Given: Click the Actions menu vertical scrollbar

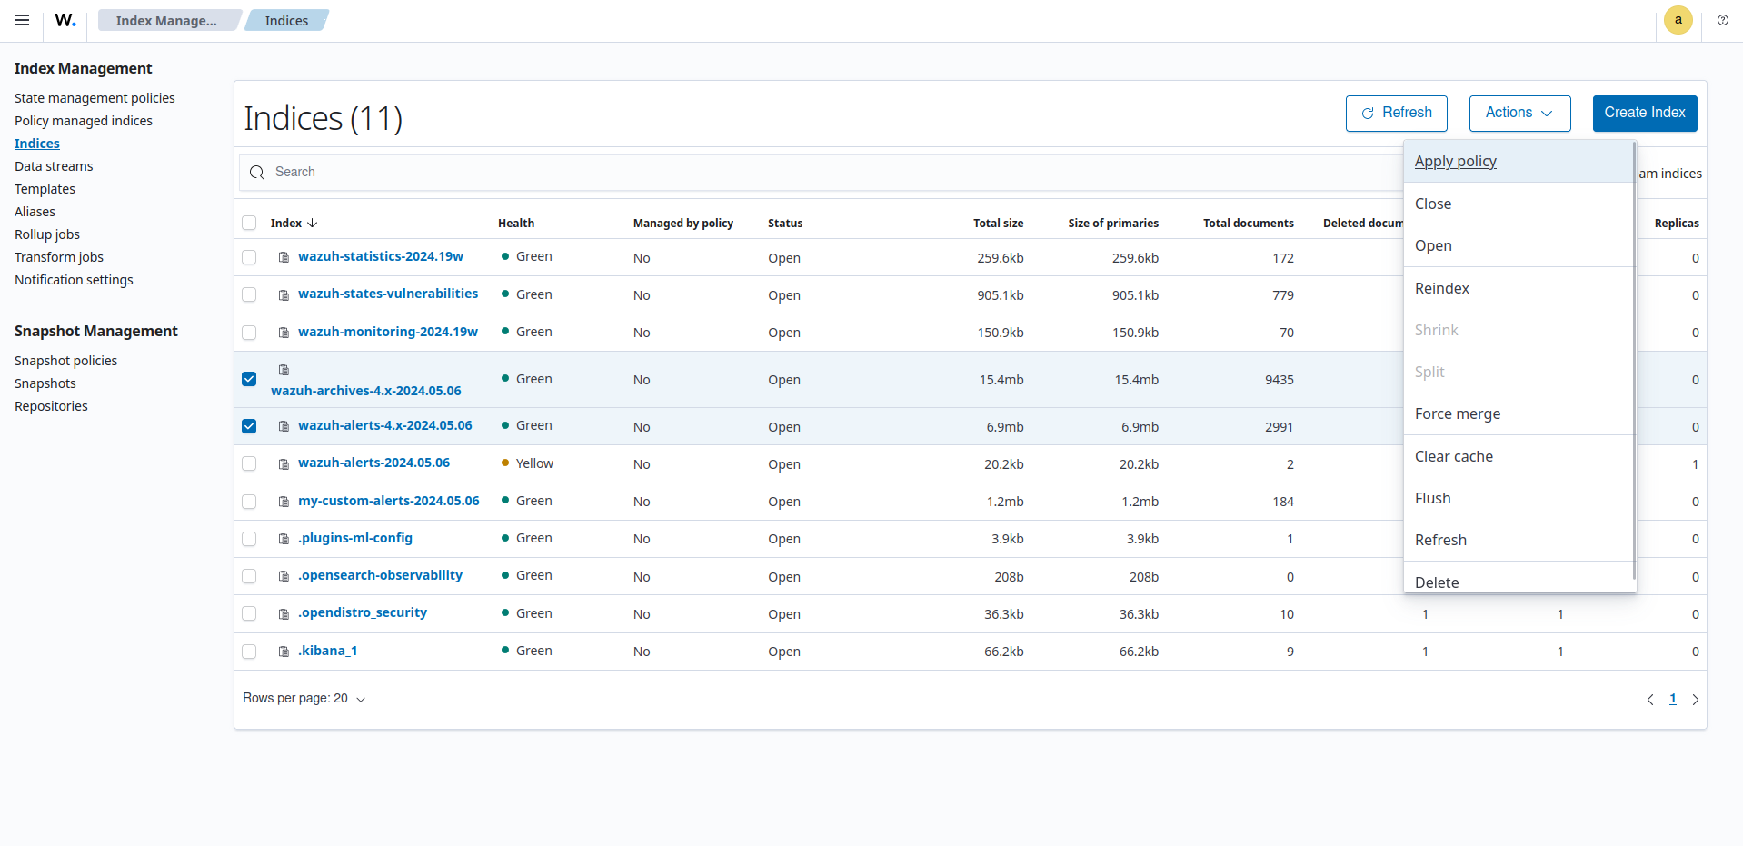Looking at the screenshot, I should (x=1634, y=363).
